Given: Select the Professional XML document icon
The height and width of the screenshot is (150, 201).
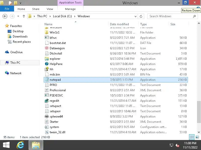Looking at the screenshot, I should click(x=47, y=90).
